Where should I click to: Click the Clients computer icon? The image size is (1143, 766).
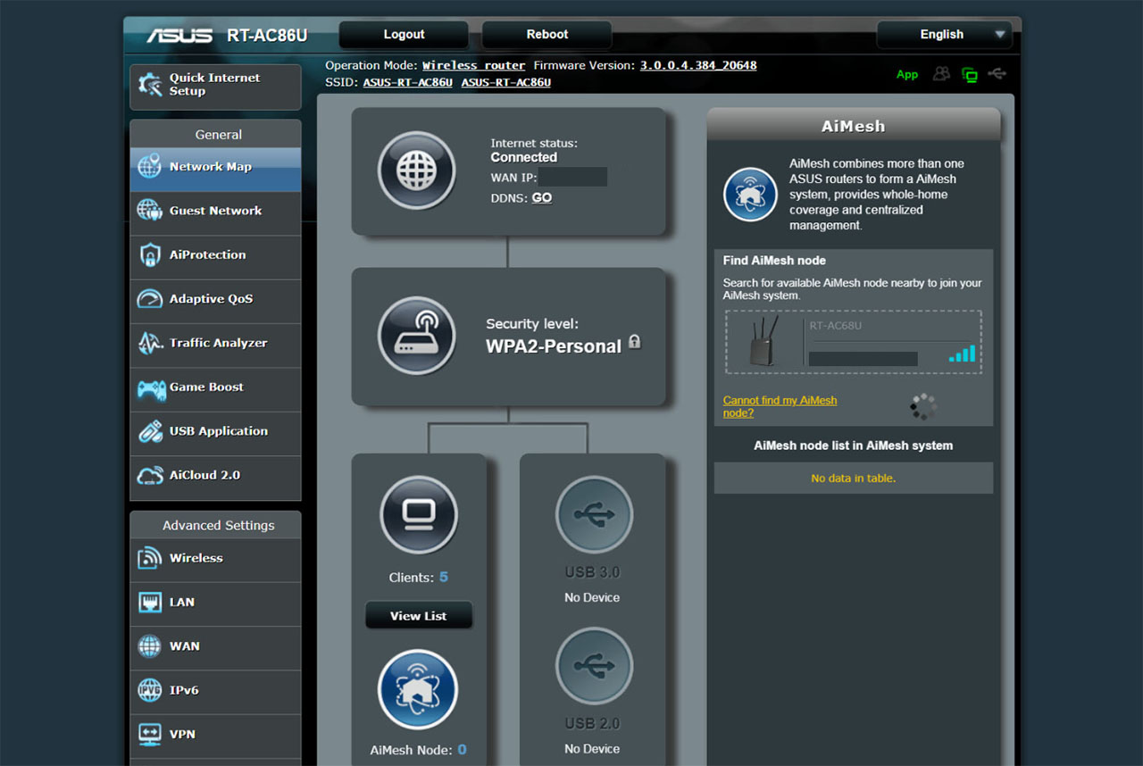419,514
